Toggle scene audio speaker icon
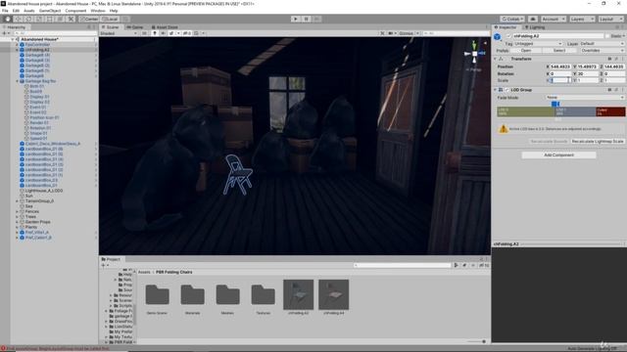This screenshot has height=352, width=627. 164,33
